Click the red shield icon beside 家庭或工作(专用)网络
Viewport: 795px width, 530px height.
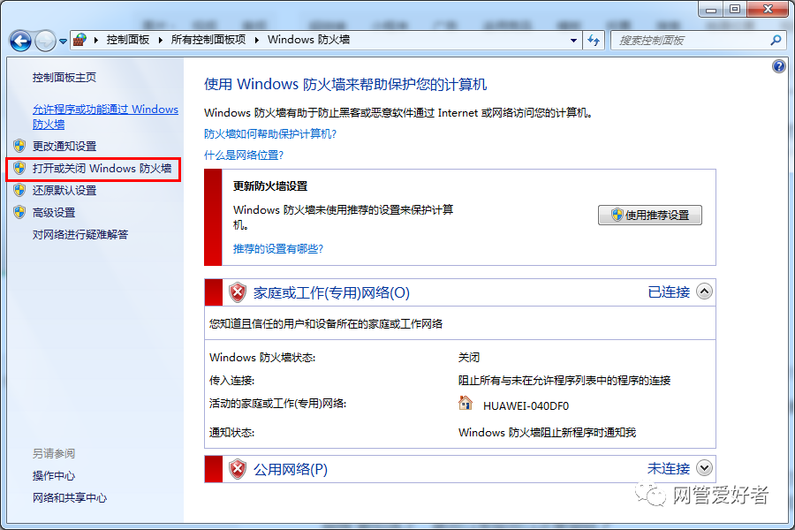click(x=237, y=292)
